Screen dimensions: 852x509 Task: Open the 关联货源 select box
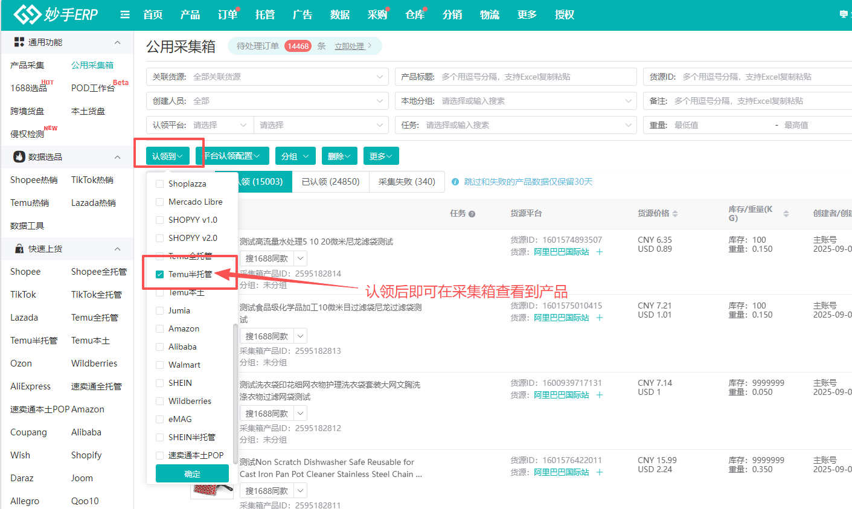[x=267, y=77]
